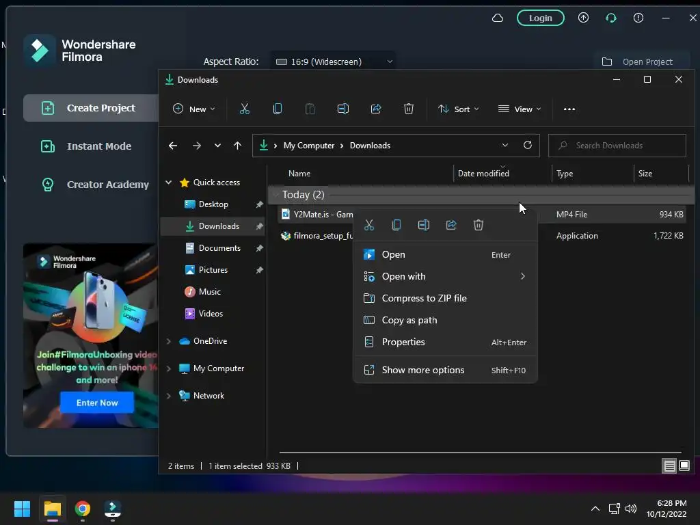
Task: Open the View dropdown in Explorer
Action: coord(520,109)
